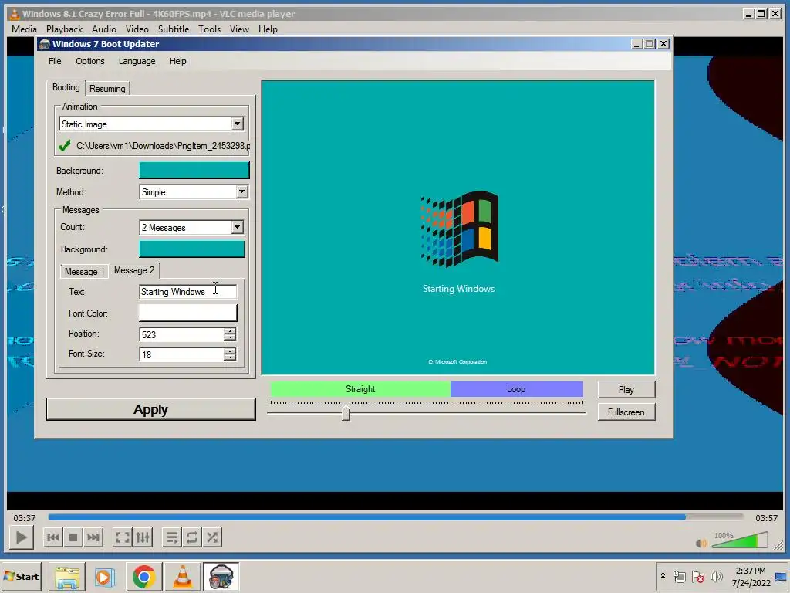
Task: Click the Fullscreen preview button
Action: 626,412
